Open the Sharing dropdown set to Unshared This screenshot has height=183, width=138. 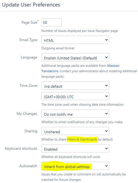[75, 131]
